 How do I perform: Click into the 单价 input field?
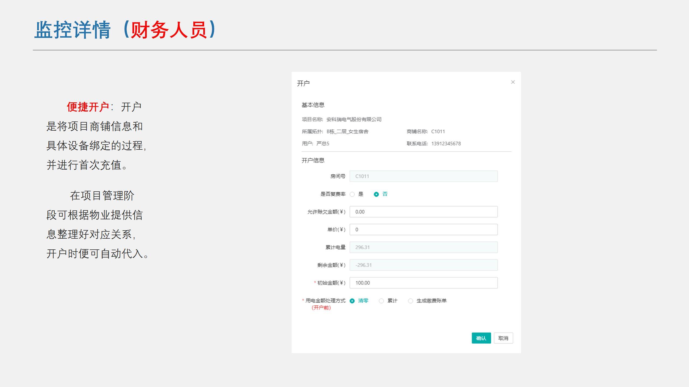pyautogui.click(x=423, y=230)
